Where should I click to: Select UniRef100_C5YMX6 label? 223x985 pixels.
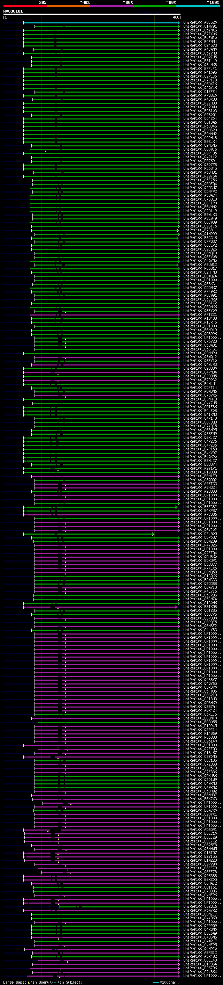[200, 30]
